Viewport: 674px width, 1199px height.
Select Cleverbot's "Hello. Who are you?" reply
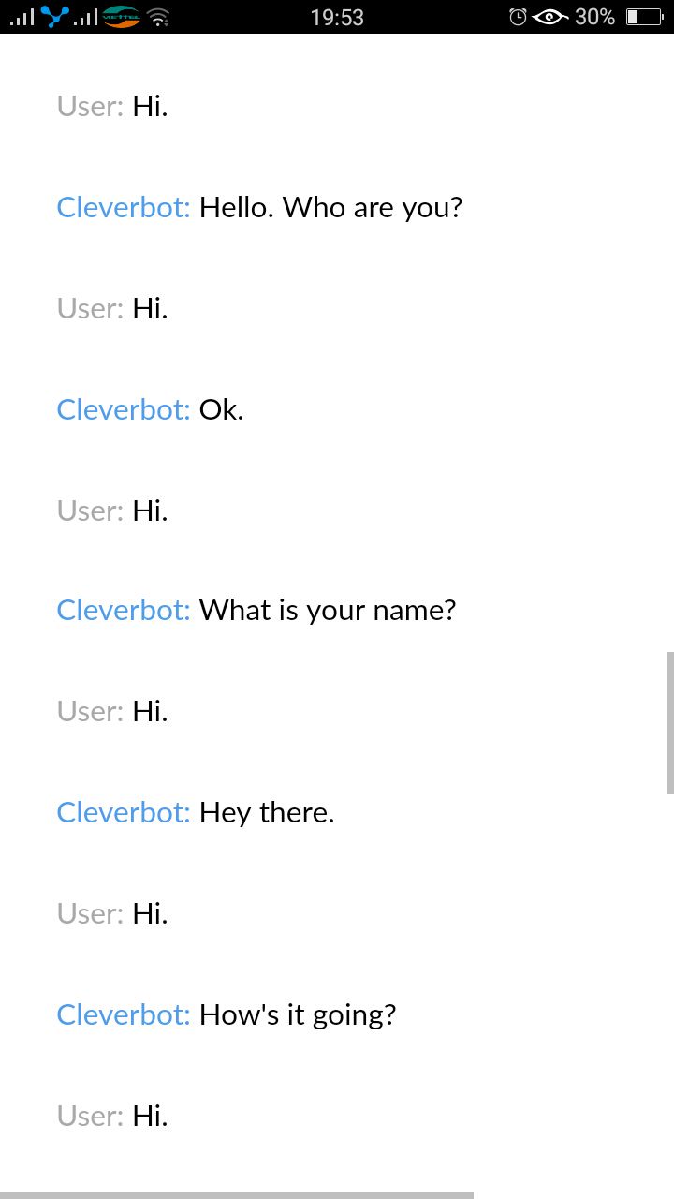click(x=330, y=207)
